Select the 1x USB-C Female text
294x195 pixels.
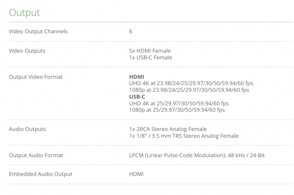point(151,57)
